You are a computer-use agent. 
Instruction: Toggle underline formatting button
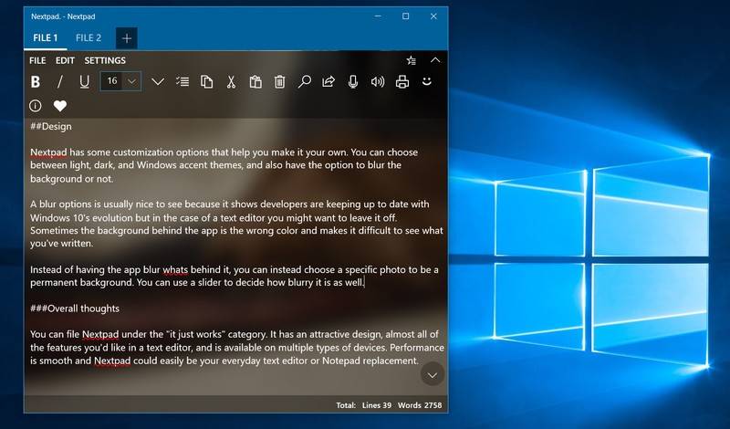[84, 82]
